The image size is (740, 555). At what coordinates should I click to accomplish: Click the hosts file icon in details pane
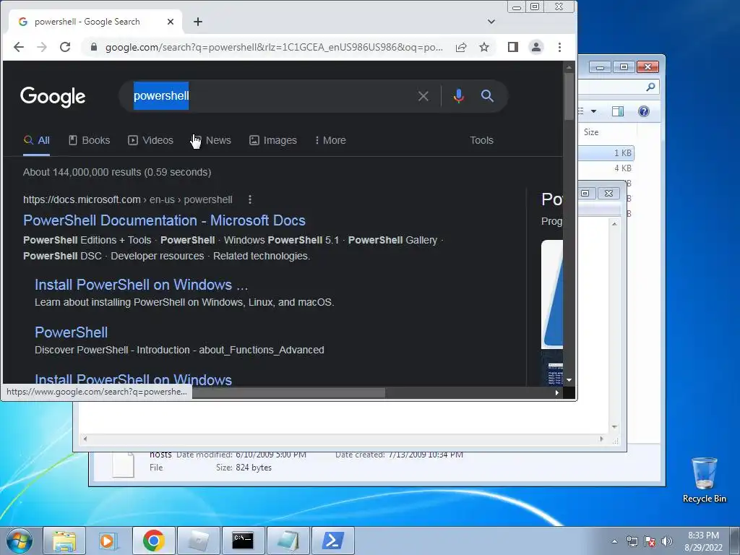coord(123,465)
